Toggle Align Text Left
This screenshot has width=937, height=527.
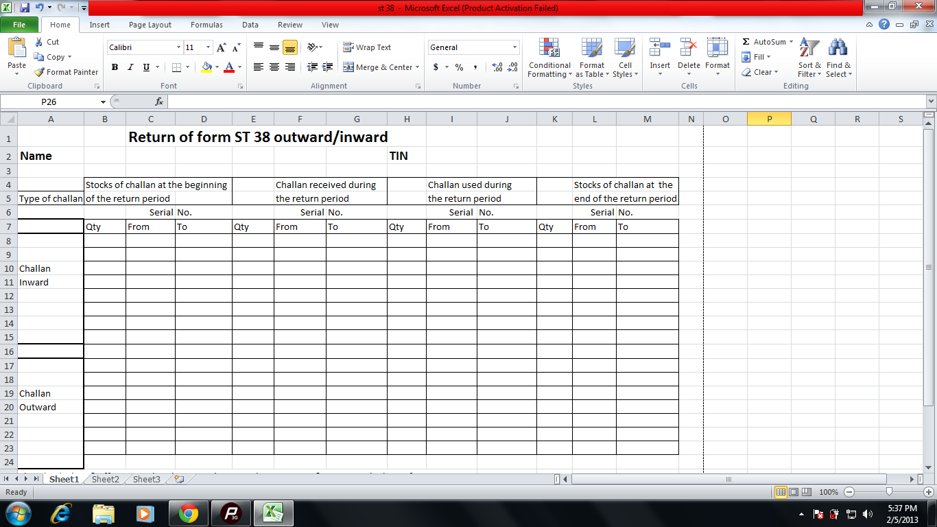pyautogui.click(x=259, y=67)
